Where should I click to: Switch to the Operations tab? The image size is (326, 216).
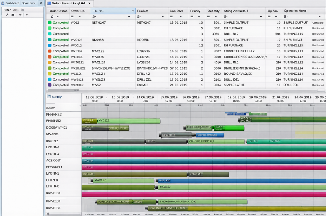pos(29,3)
